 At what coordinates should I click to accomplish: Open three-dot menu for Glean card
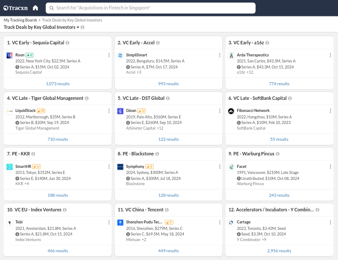[219, 111]
